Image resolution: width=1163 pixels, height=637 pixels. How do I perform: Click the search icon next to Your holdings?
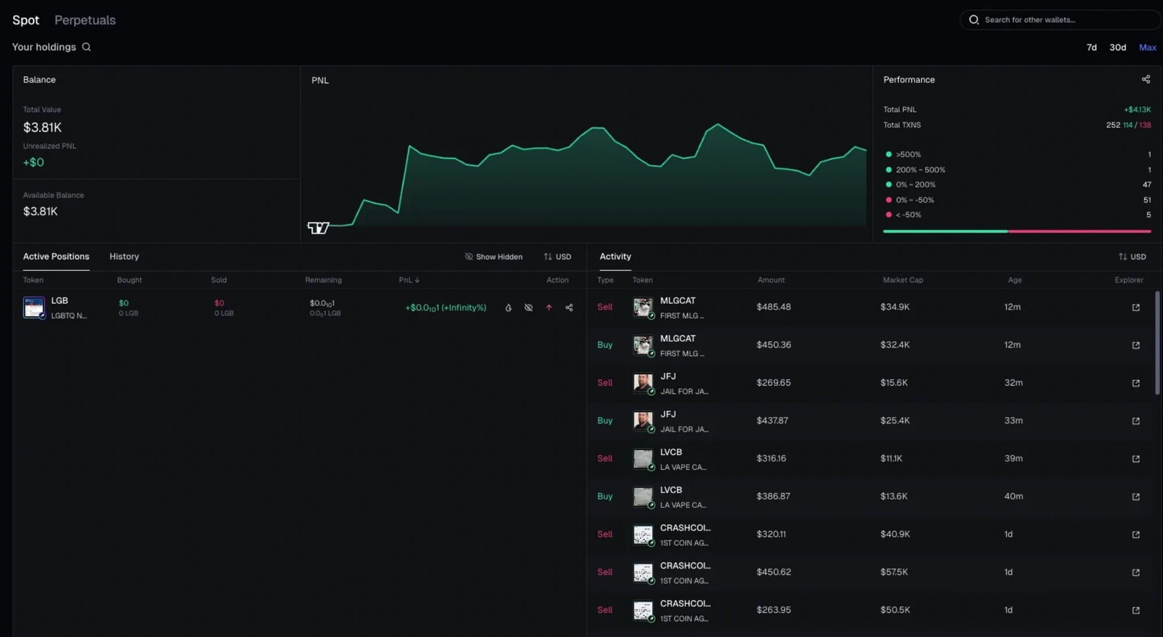coord(86,47)
